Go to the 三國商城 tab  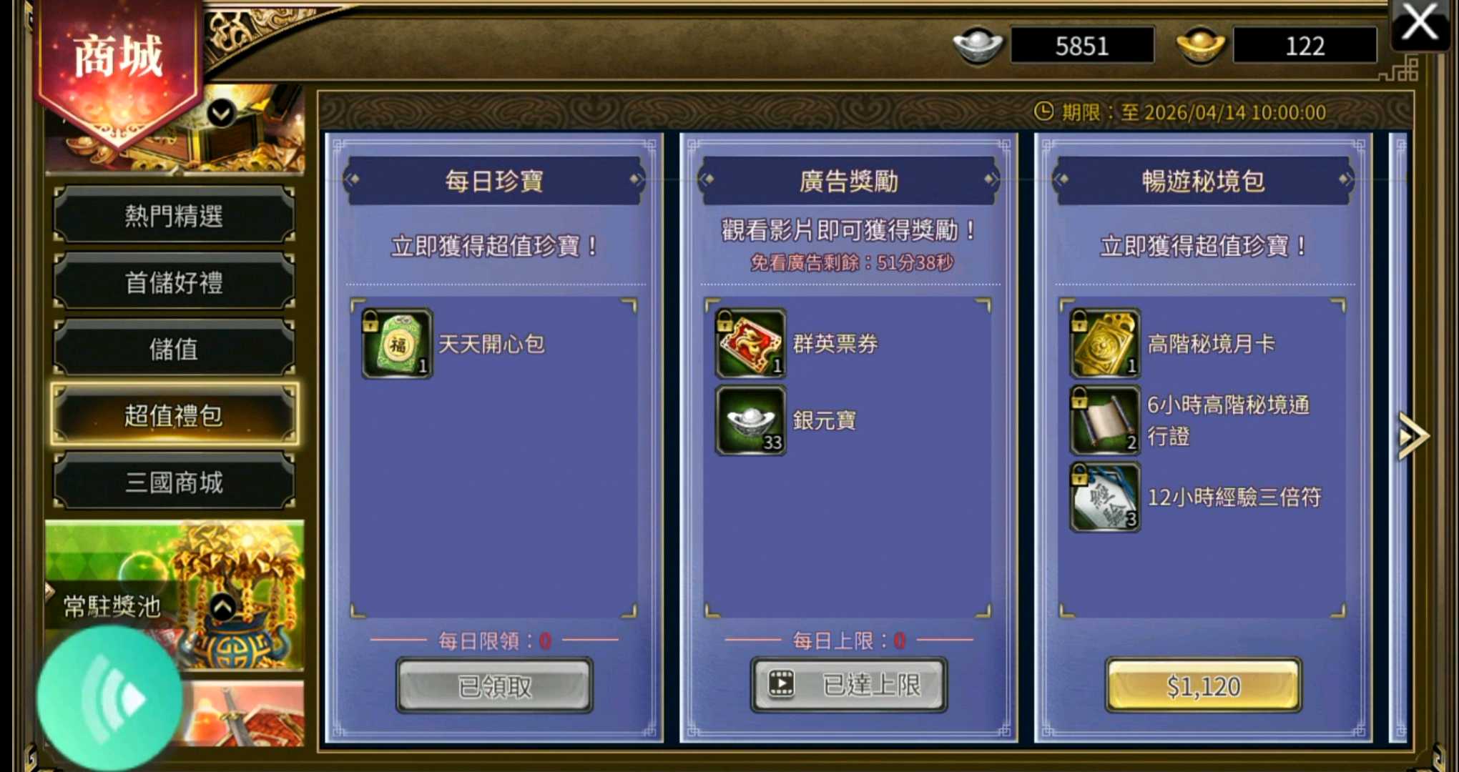(x=174, y=482)
